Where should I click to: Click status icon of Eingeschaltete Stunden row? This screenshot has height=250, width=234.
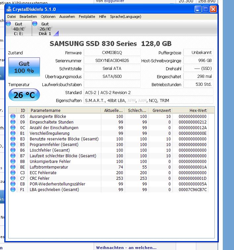(x=13, y=122)
